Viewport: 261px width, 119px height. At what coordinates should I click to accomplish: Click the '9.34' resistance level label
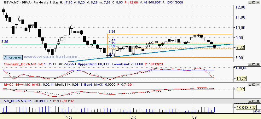[112, 31]
